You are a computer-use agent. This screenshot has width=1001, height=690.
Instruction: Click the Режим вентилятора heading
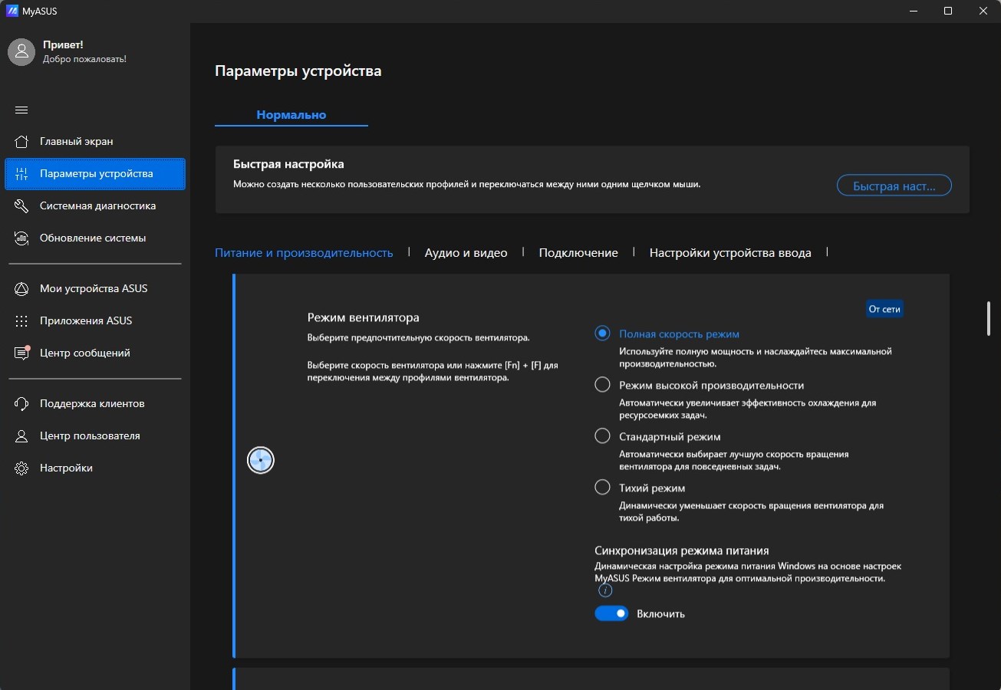[x=364, y=317]
